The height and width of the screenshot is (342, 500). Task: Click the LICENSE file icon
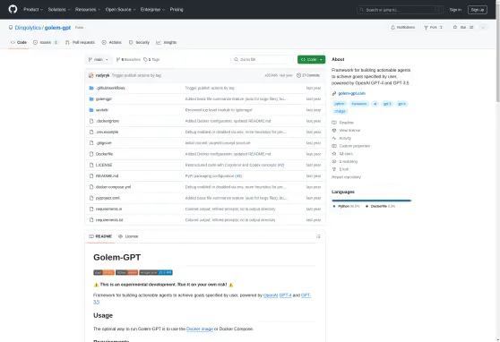[x=91, y=165]
